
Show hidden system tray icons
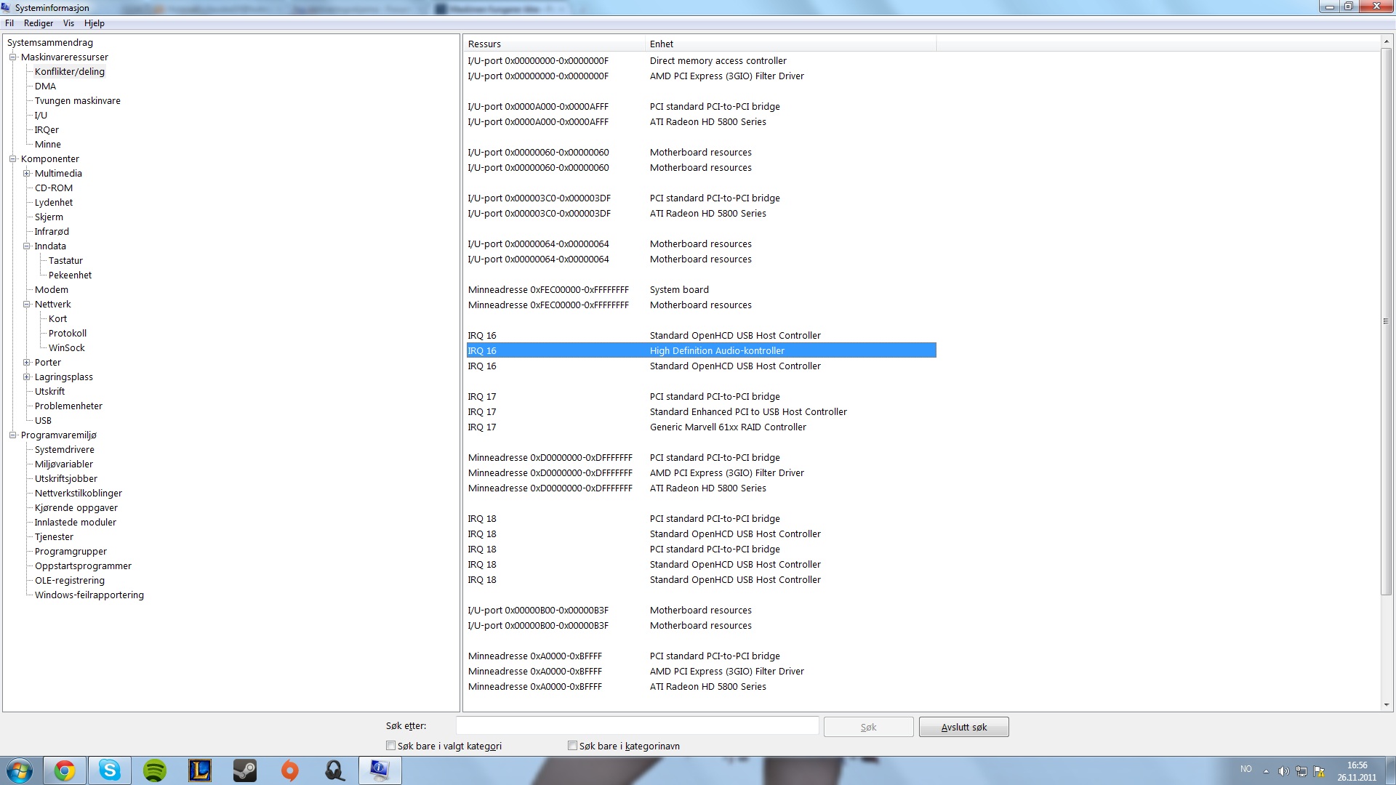pos(1266,771)
